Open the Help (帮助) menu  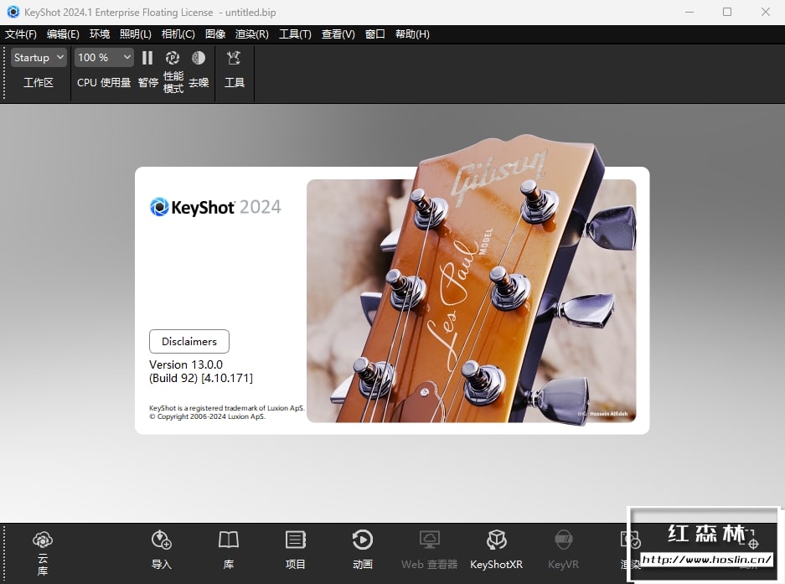pos(411,34)
